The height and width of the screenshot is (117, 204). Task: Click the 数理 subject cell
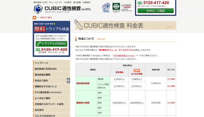104,103
